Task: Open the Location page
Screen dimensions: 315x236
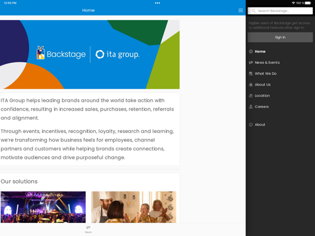Action: [262, 96]
